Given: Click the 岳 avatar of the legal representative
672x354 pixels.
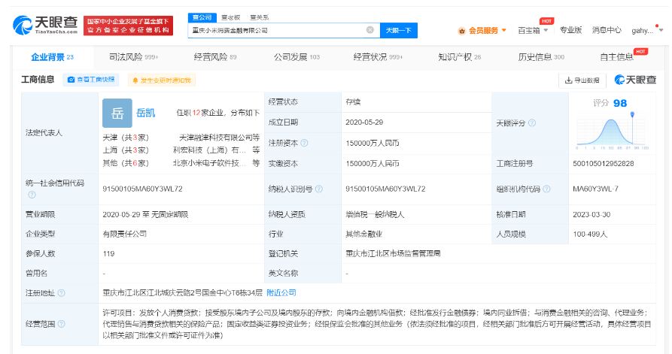Looking at the screenshot, I should (x=117, y=113).
